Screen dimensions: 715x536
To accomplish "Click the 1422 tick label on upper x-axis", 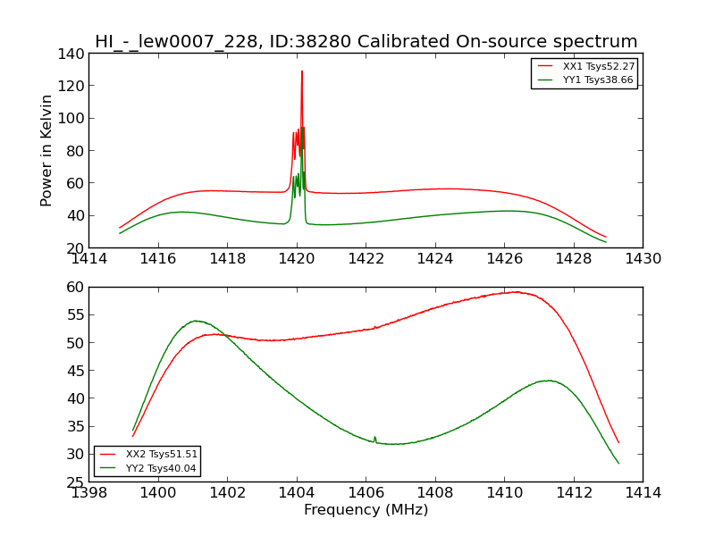I will point(366,259).
